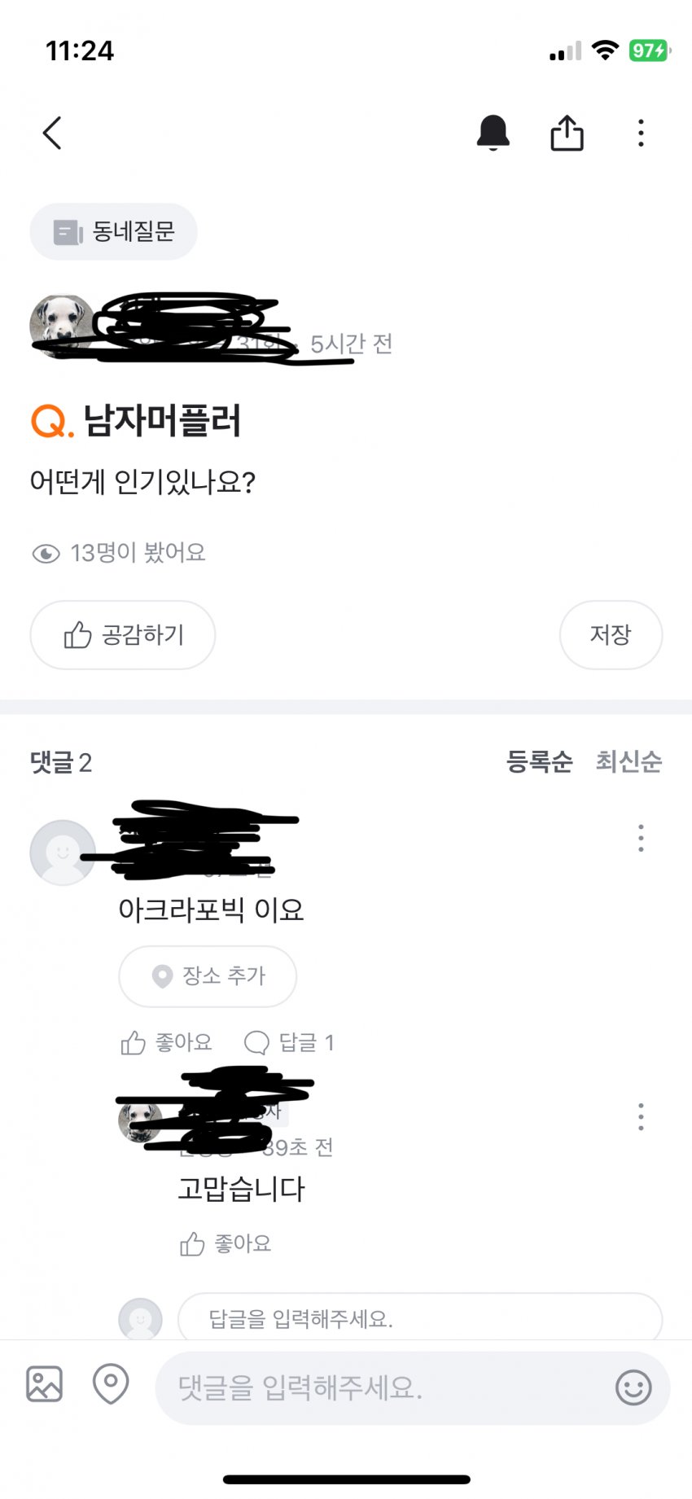The image size is (692, 1499).
Task: Save the post with 저장 button
Action: [611, 635]
